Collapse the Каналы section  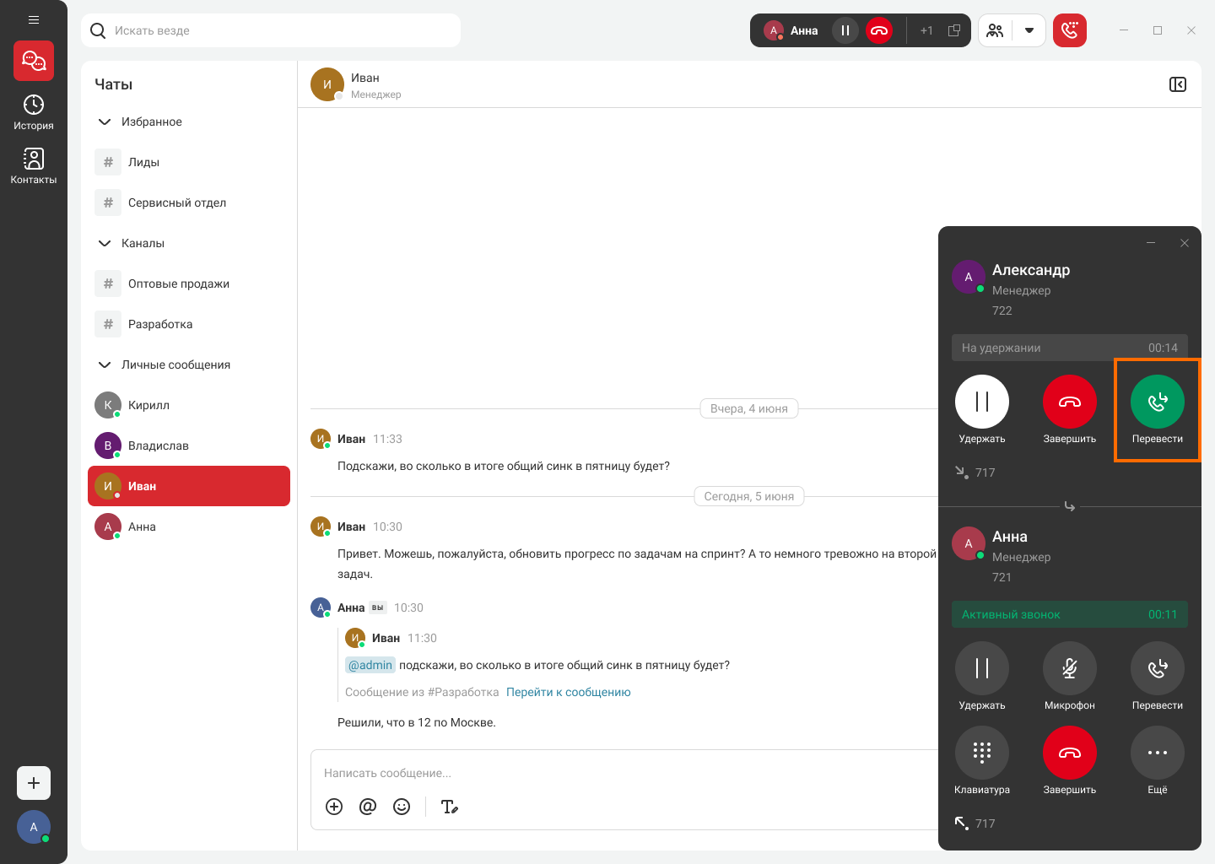point(105,243)
